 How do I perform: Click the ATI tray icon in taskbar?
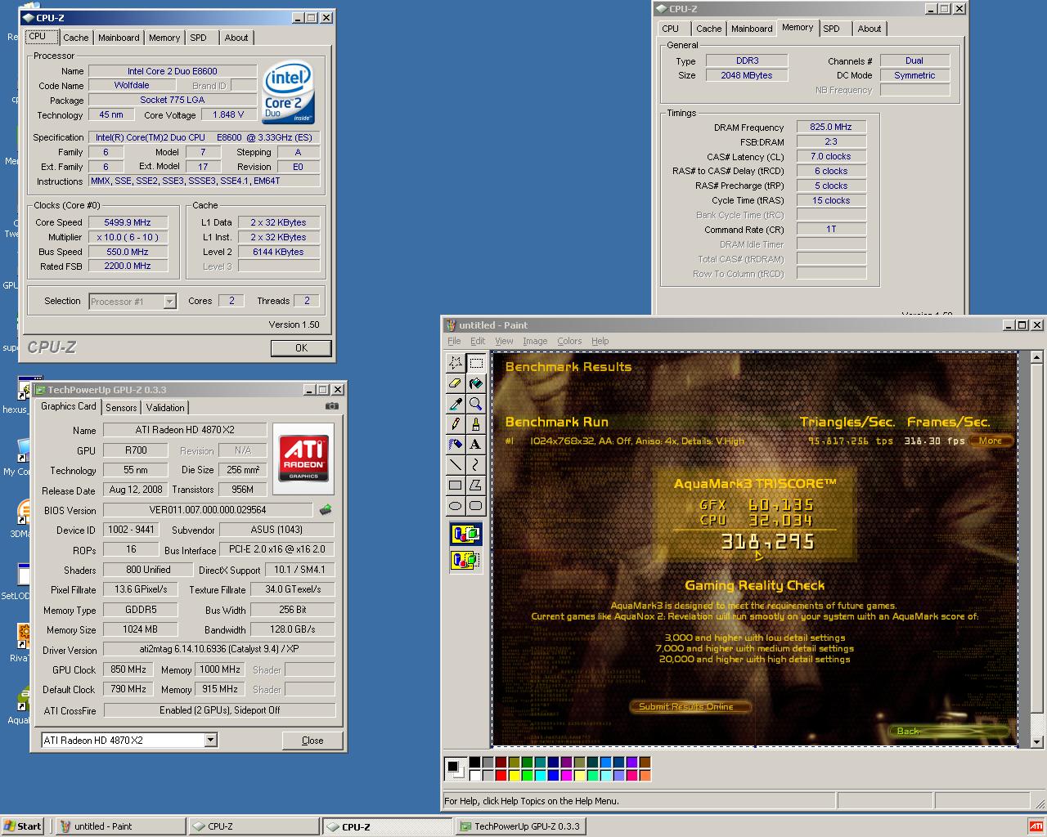pyautogui.click(x=1036, y=826)
